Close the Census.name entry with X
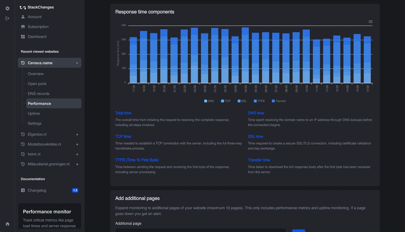This screenshot has width=405, height=232. pos(77,63)
